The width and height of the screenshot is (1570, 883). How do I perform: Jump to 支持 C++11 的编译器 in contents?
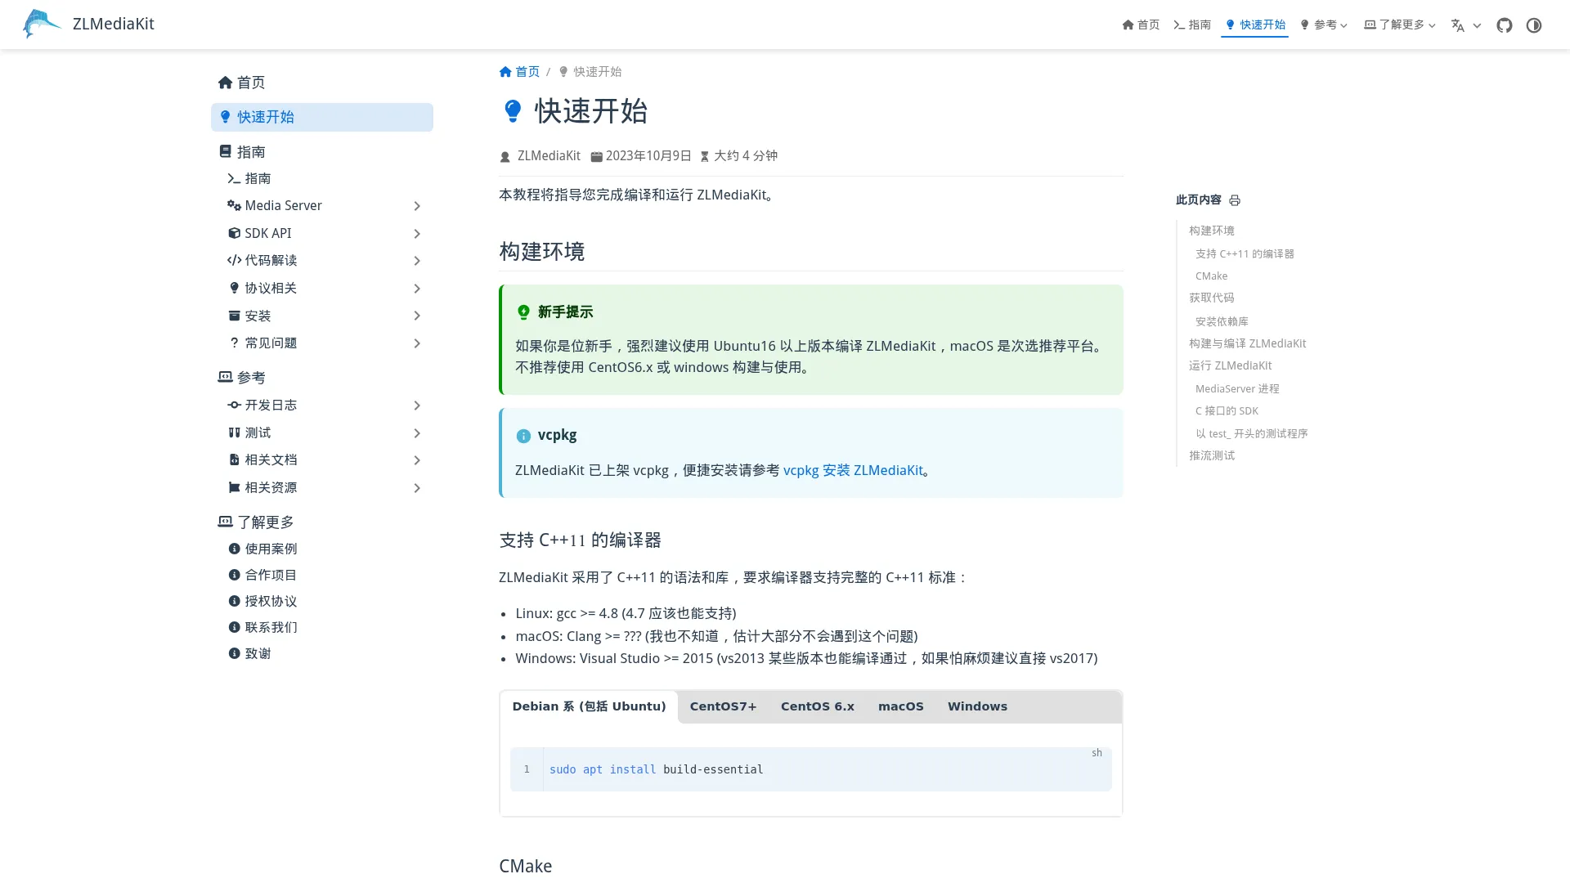pos(1245,254)
